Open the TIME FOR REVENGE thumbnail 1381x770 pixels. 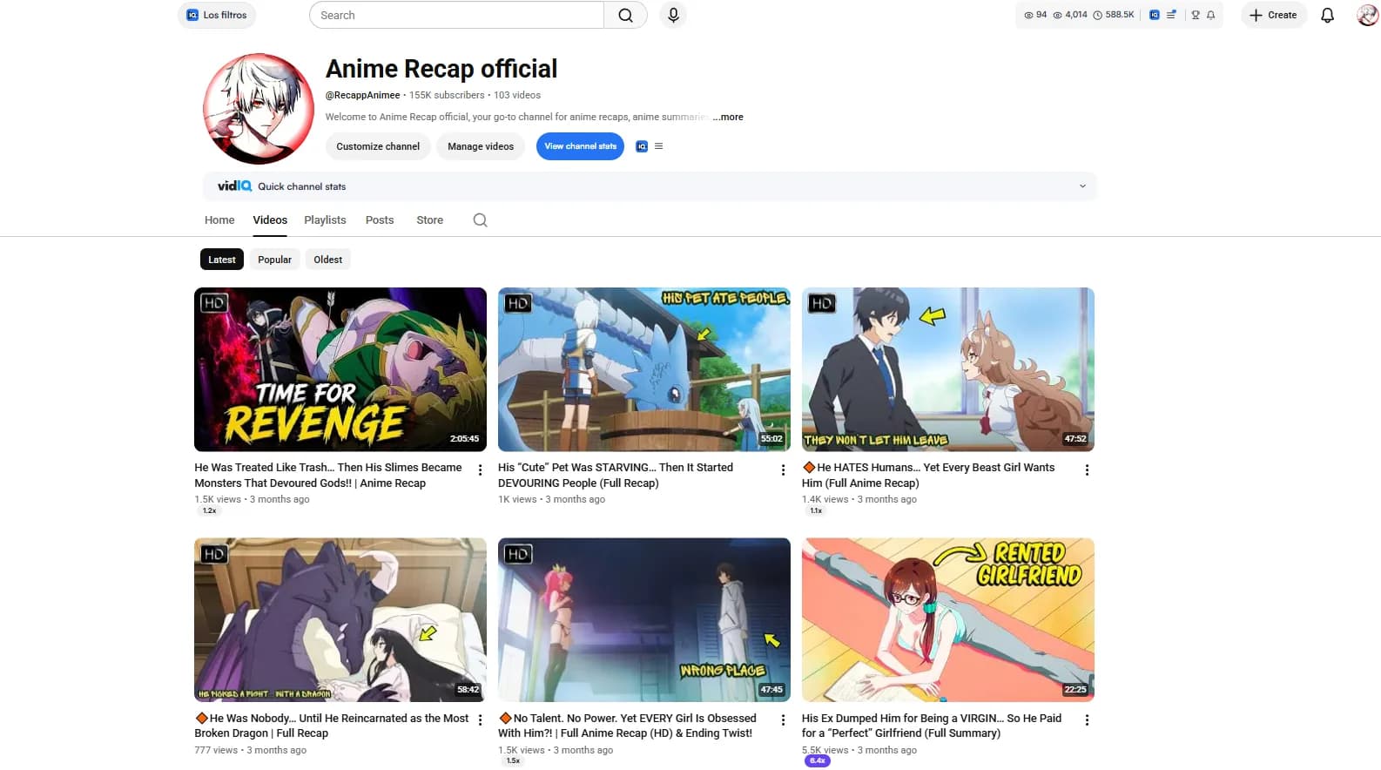(340, 369)
